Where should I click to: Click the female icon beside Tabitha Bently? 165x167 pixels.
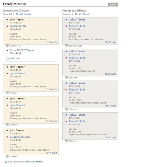point(8,26)
